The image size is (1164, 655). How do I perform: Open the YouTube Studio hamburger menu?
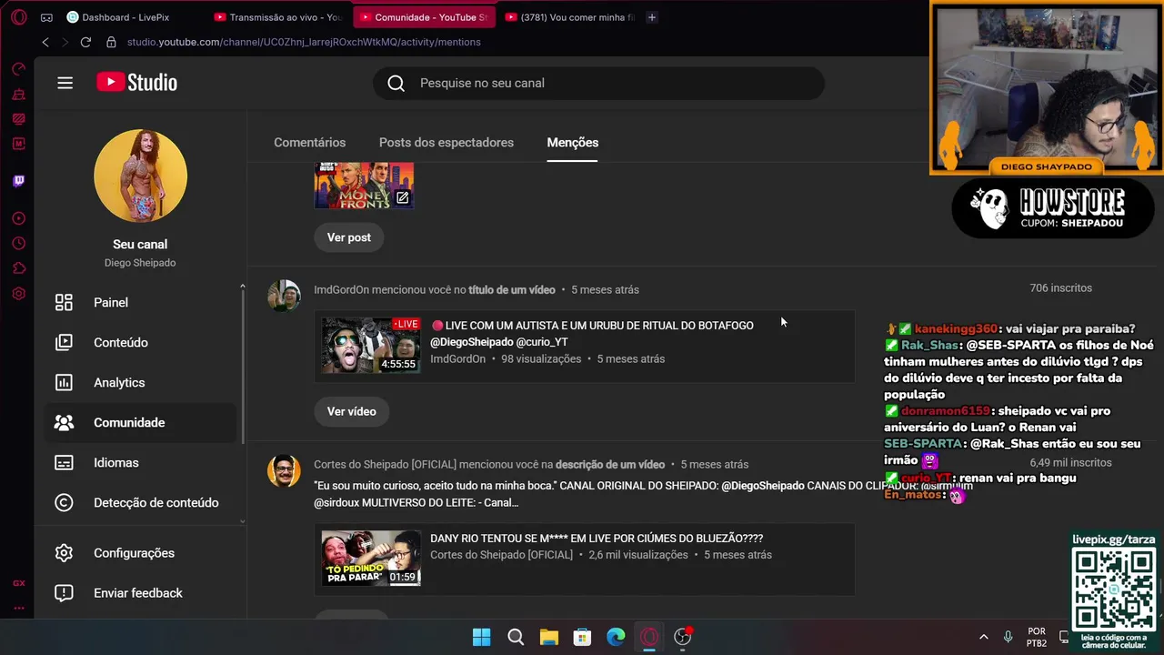[65, 83]
